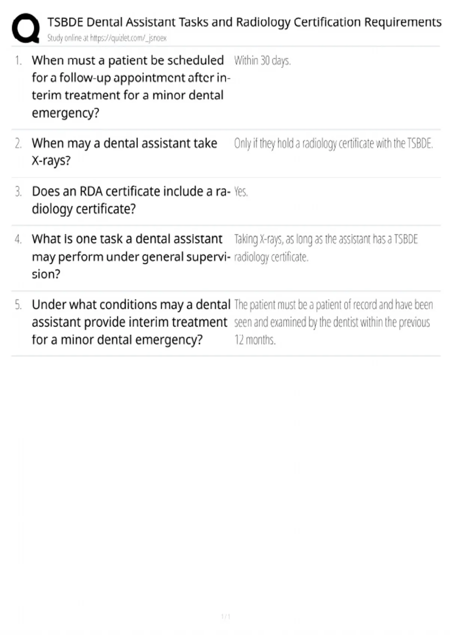Click the 'Within 30 days' answer
The image size is (450, 637).
(x=262, y=60)
